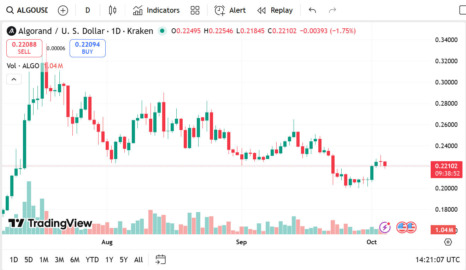Screen dimensions: 466x270
Task: Collapse the legend with chevron arrow
Action: (14, 79)
